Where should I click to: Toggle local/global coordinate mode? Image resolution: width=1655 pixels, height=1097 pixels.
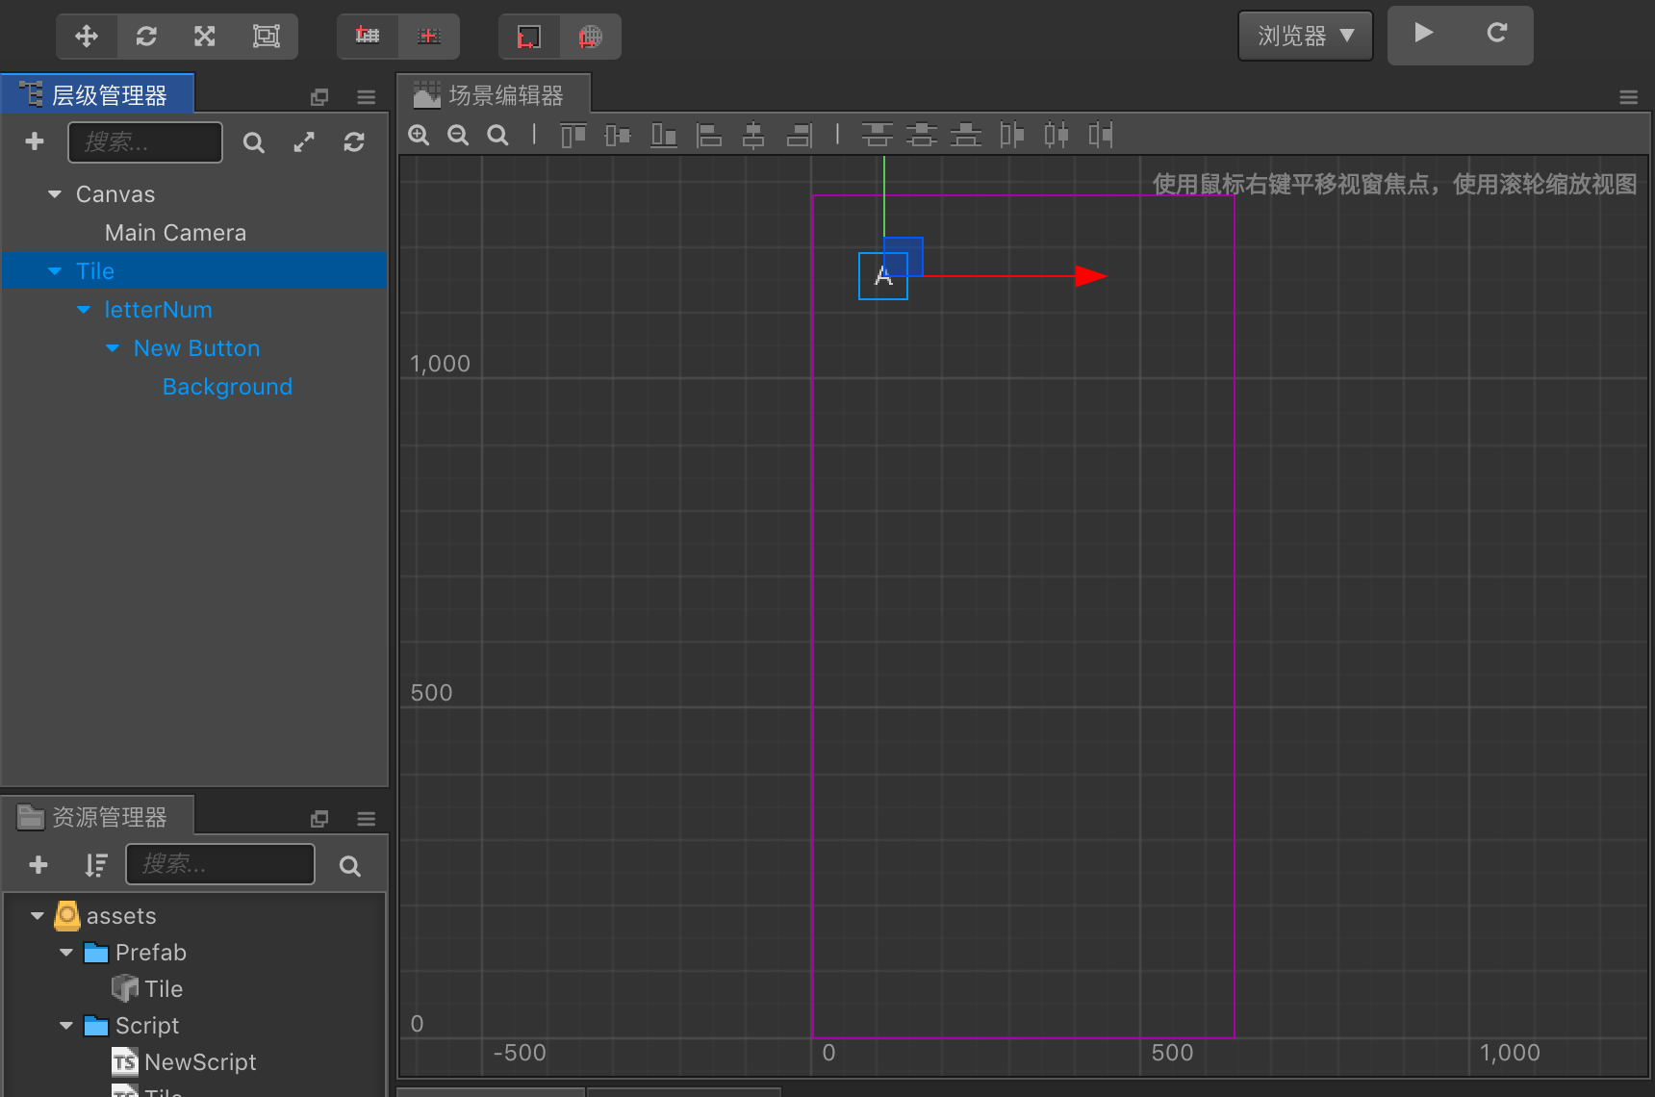click(528, 37)
